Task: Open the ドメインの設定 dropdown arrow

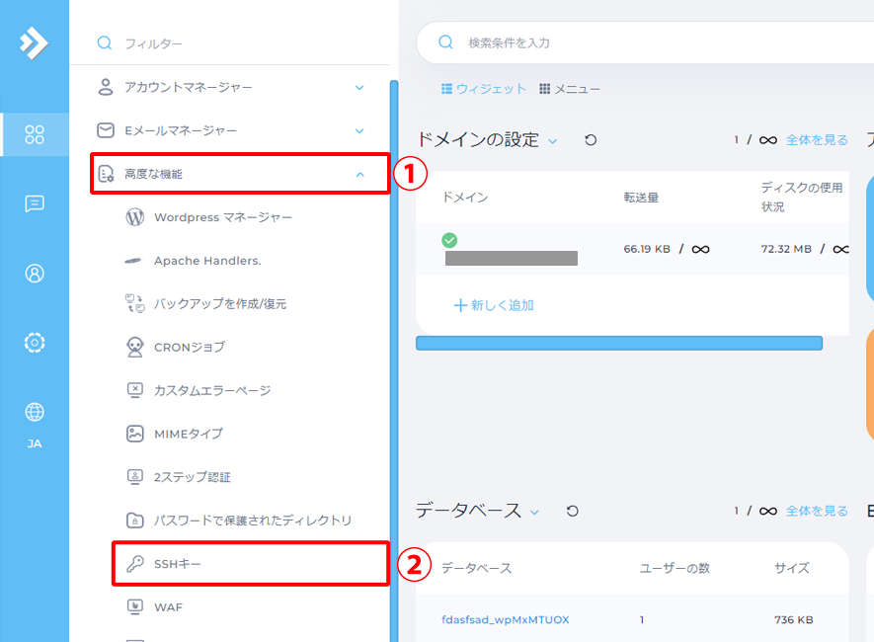Action: pyautogui.click(x=553, y=141)
